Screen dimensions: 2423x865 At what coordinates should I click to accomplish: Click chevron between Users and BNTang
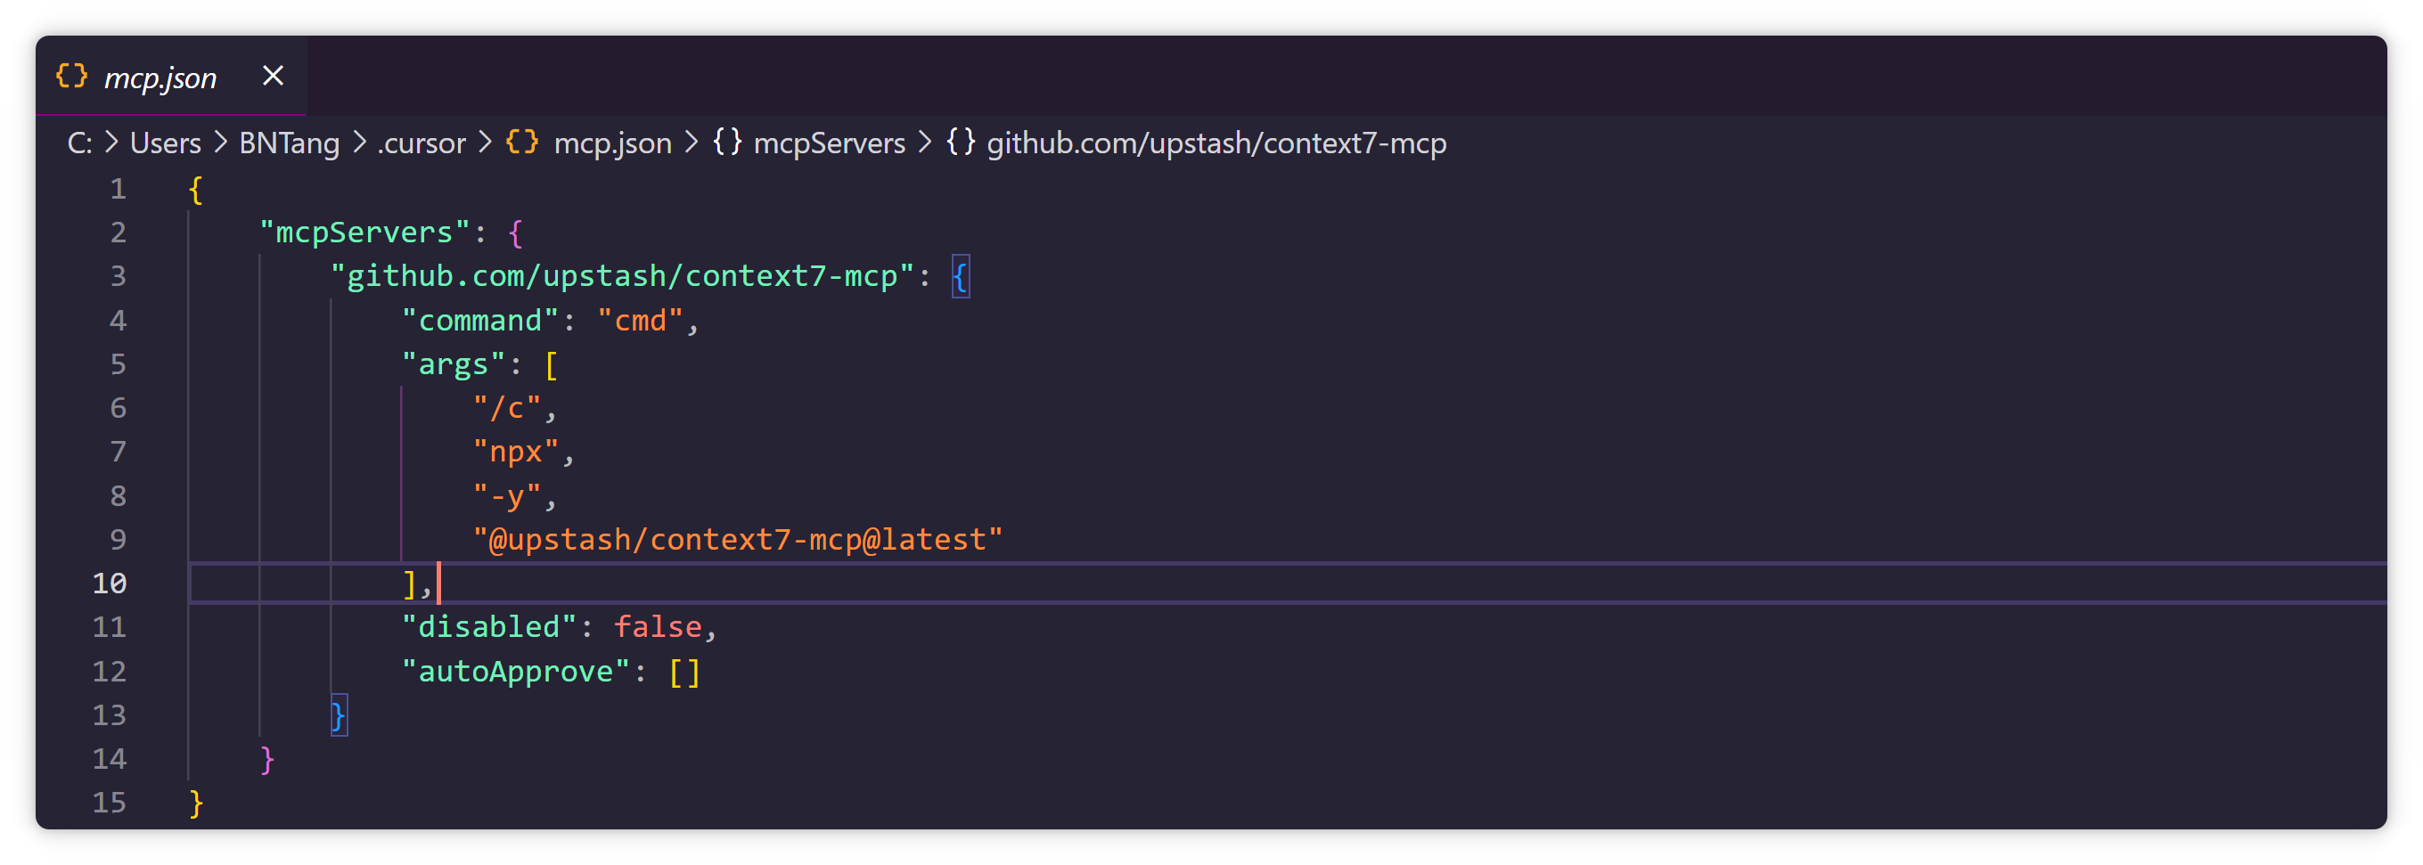tap(220, 143)
